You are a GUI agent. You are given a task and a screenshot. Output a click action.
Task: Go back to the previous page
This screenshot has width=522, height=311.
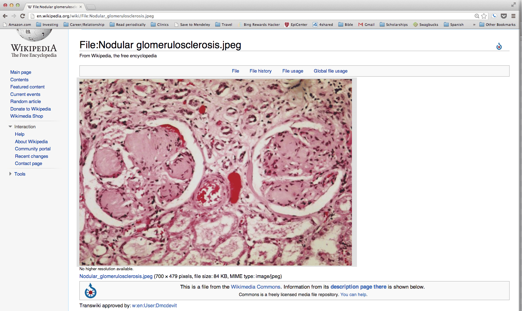pyautogui.click(x=5, y=16)
